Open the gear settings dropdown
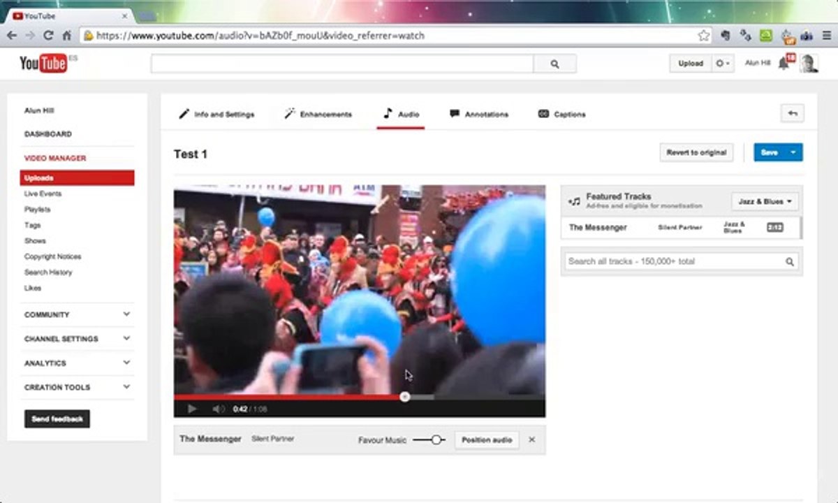Image resolution: width=838 pixels, height=503 pixels. coord(722,63)
